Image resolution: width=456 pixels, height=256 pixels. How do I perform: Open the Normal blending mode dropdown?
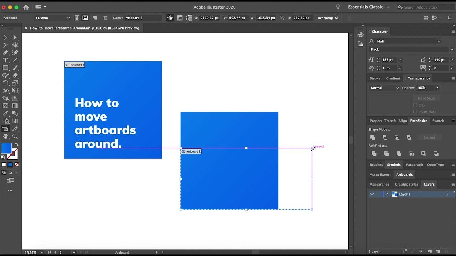tap(385, 88)
